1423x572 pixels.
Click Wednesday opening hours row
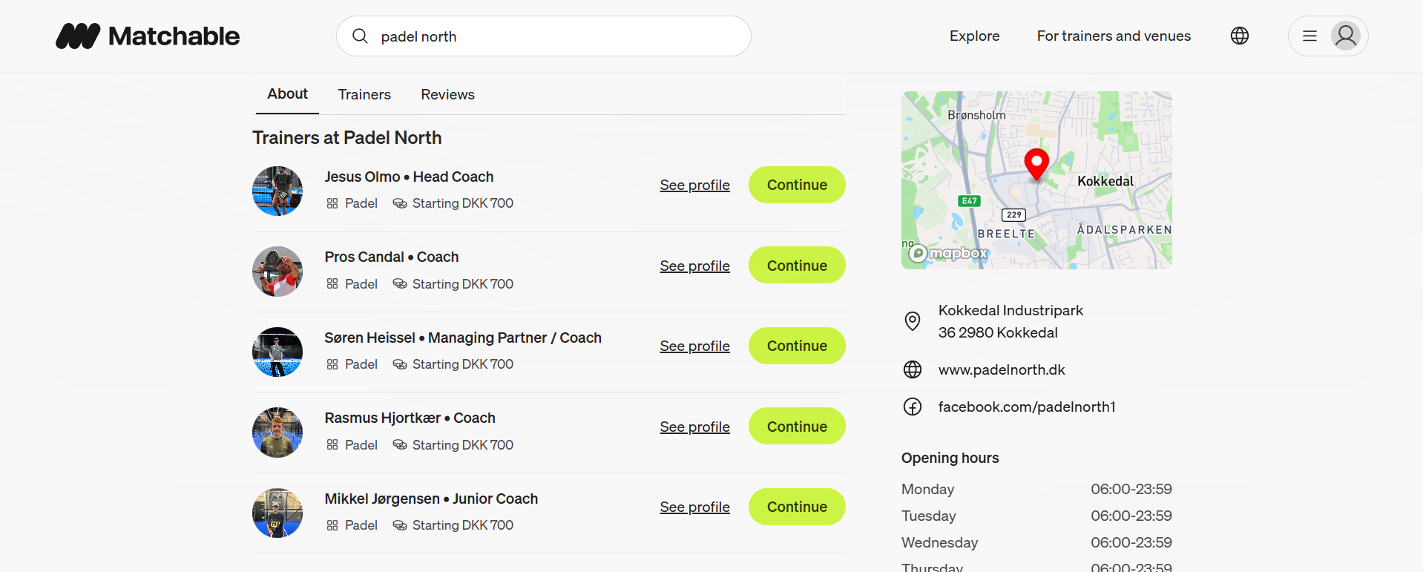tap(1036, 542)
